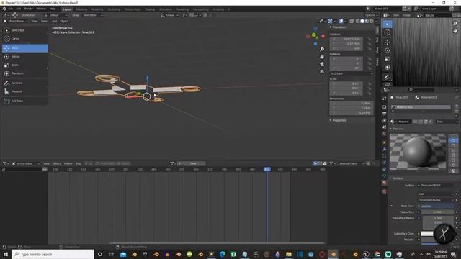
Task: Open the Add menu in the viewport header
Action: 55,21
